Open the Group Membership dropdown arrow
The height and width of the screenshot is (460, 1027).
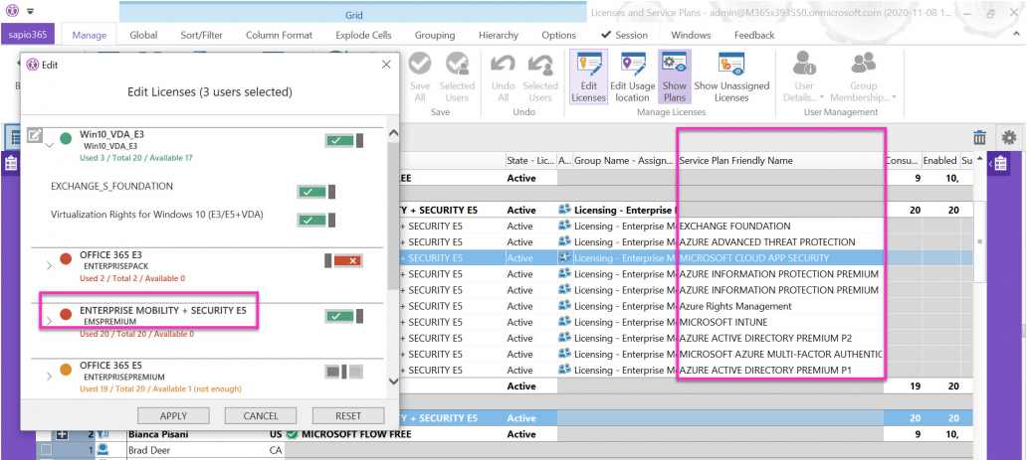point(893,98)
